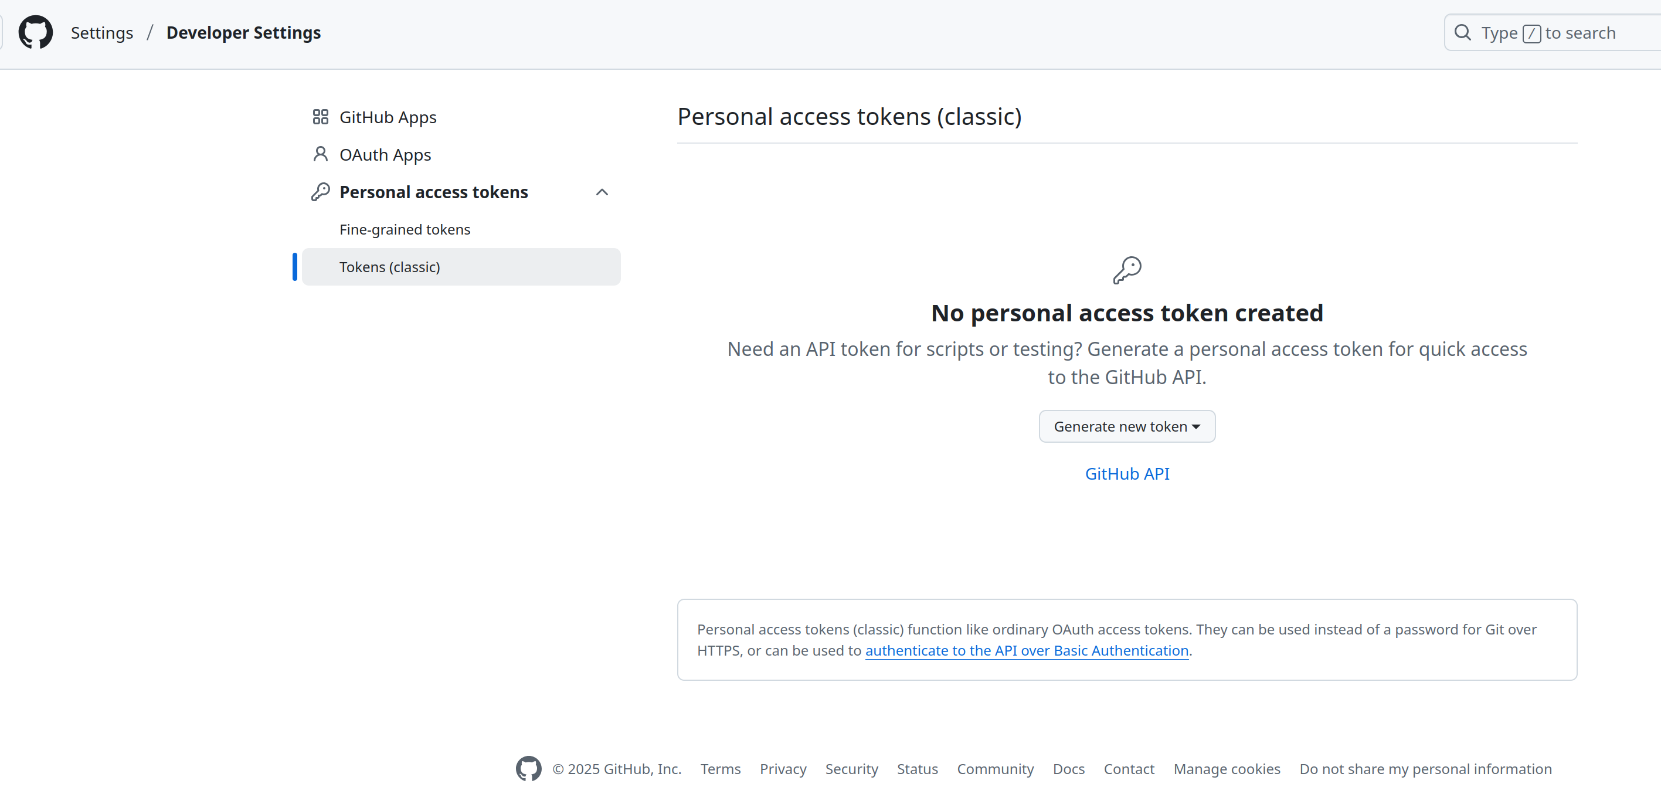The image size is (1661, 811).
Task: Click the key icon beside Personal access tokens
Action: (321, 192)
